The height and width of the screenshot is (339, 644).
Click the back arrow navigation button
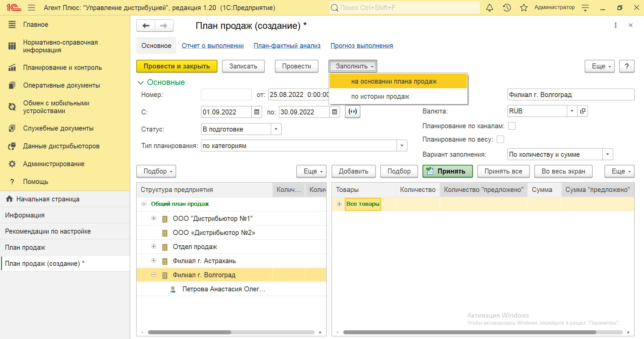click(146, 26)
